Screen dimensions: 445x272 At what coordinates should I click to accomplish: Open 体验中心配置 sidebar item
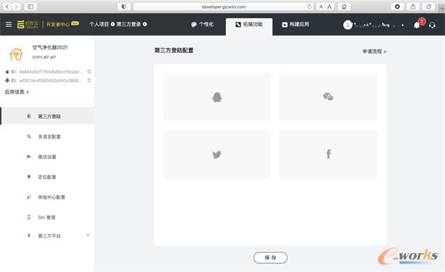47,197
